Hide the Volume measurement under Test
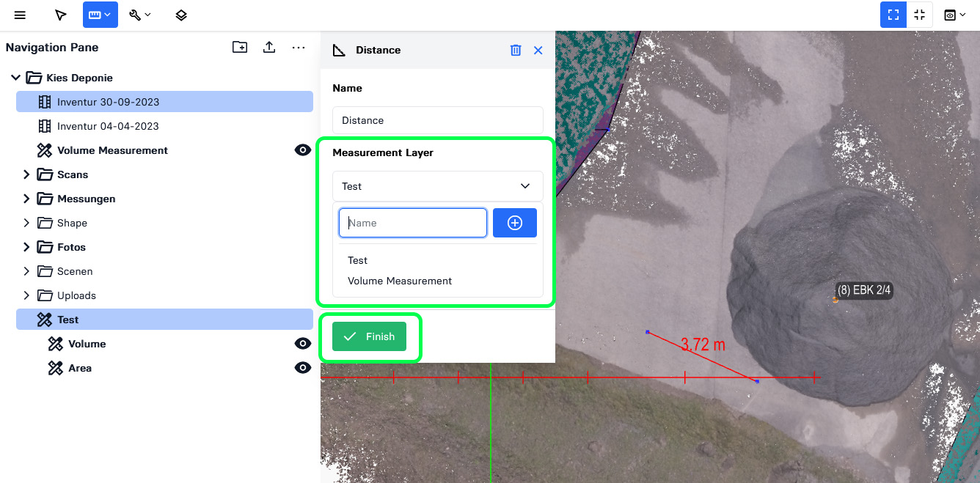This screenshot has height=483, width=980. pyautogui.click(x=302, y=344)
